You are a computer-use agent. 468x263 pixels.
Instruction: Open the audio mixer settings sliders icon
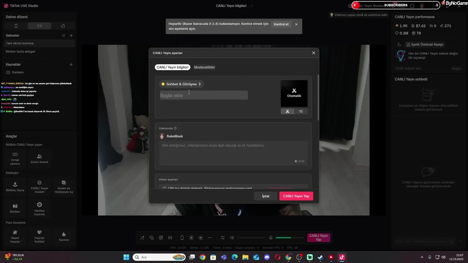(x=223, y=238)
